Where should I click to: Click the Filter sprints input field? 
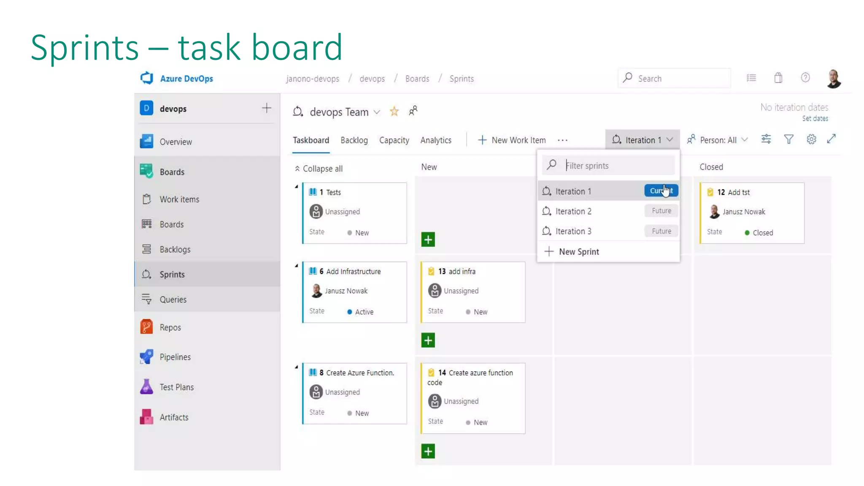pos(616,166)
